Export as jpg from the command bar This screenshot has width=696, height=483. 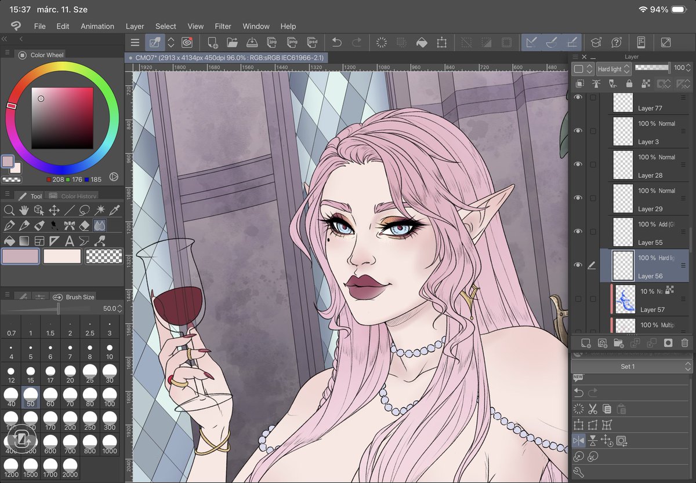[x=271, y=42]
